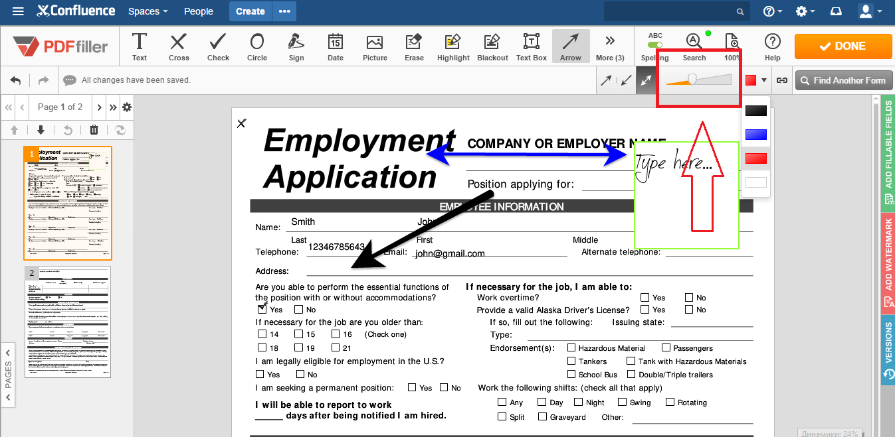Go to Confluence home via logo

click(76, 11)
